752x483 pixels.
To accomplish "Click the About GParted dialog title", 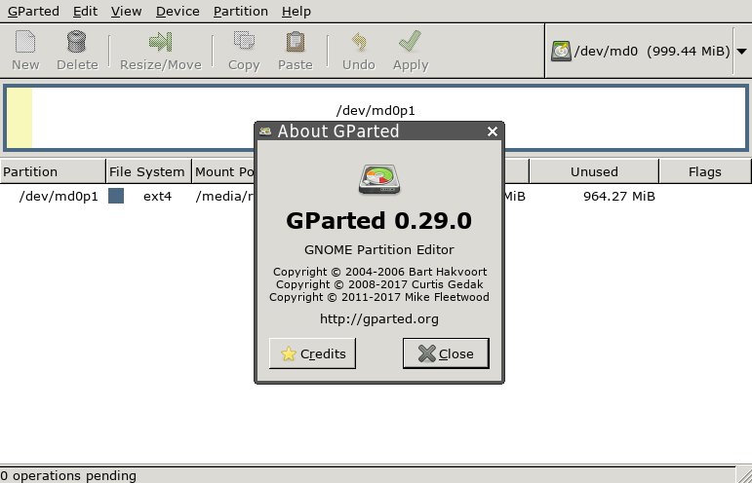I will (x=338, y=131).
